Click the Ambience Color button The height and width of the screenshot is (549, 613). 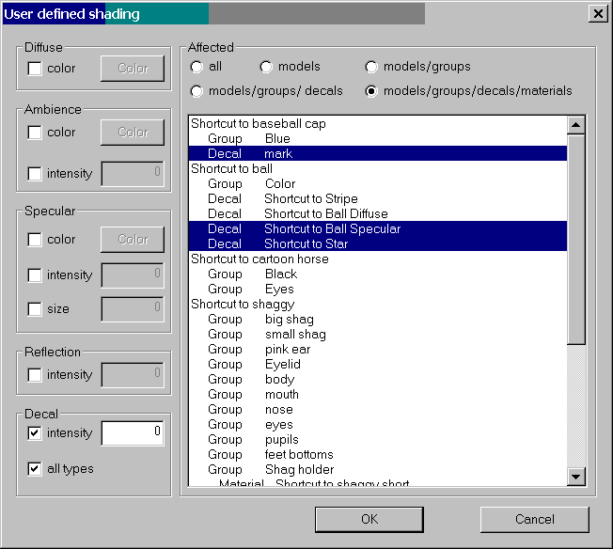pyautogui.click(x=133, y=133)
